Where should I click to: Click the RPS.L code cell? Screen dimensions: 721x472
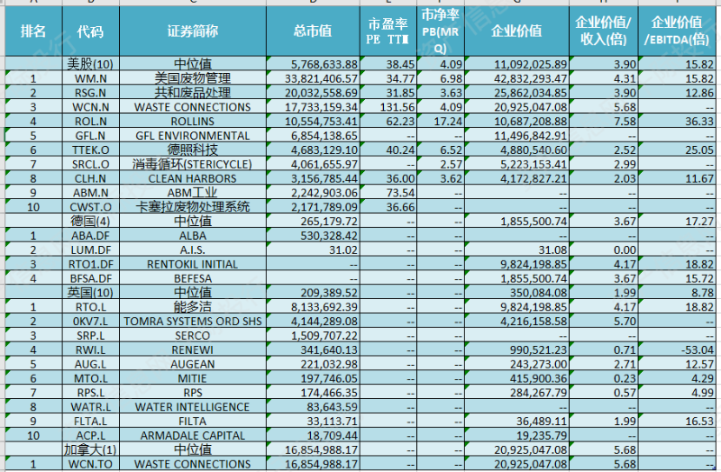click(x=91, y=392)
